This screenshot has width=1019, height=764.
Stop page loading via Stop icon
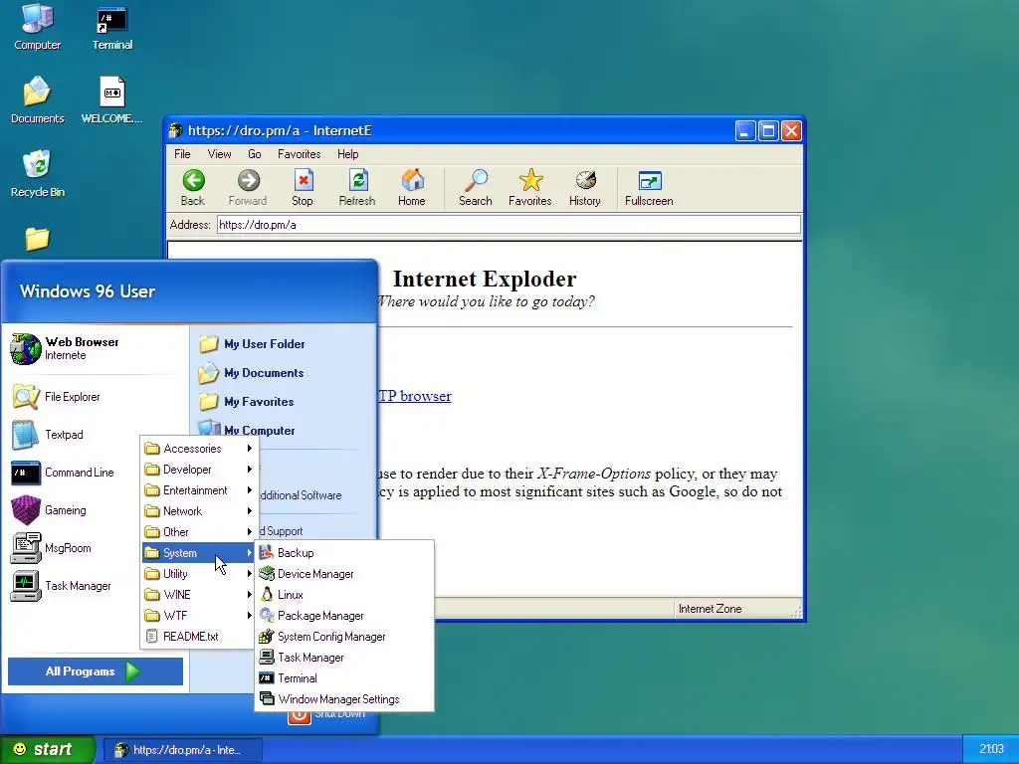tap(303, 188)
